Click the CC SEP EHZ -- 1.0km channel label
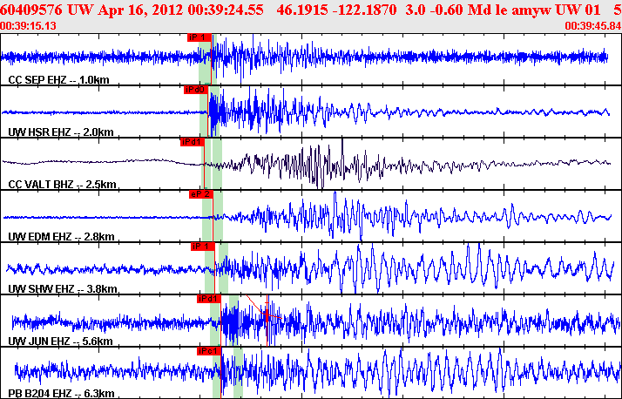622x399 pixels. point(58,80)
